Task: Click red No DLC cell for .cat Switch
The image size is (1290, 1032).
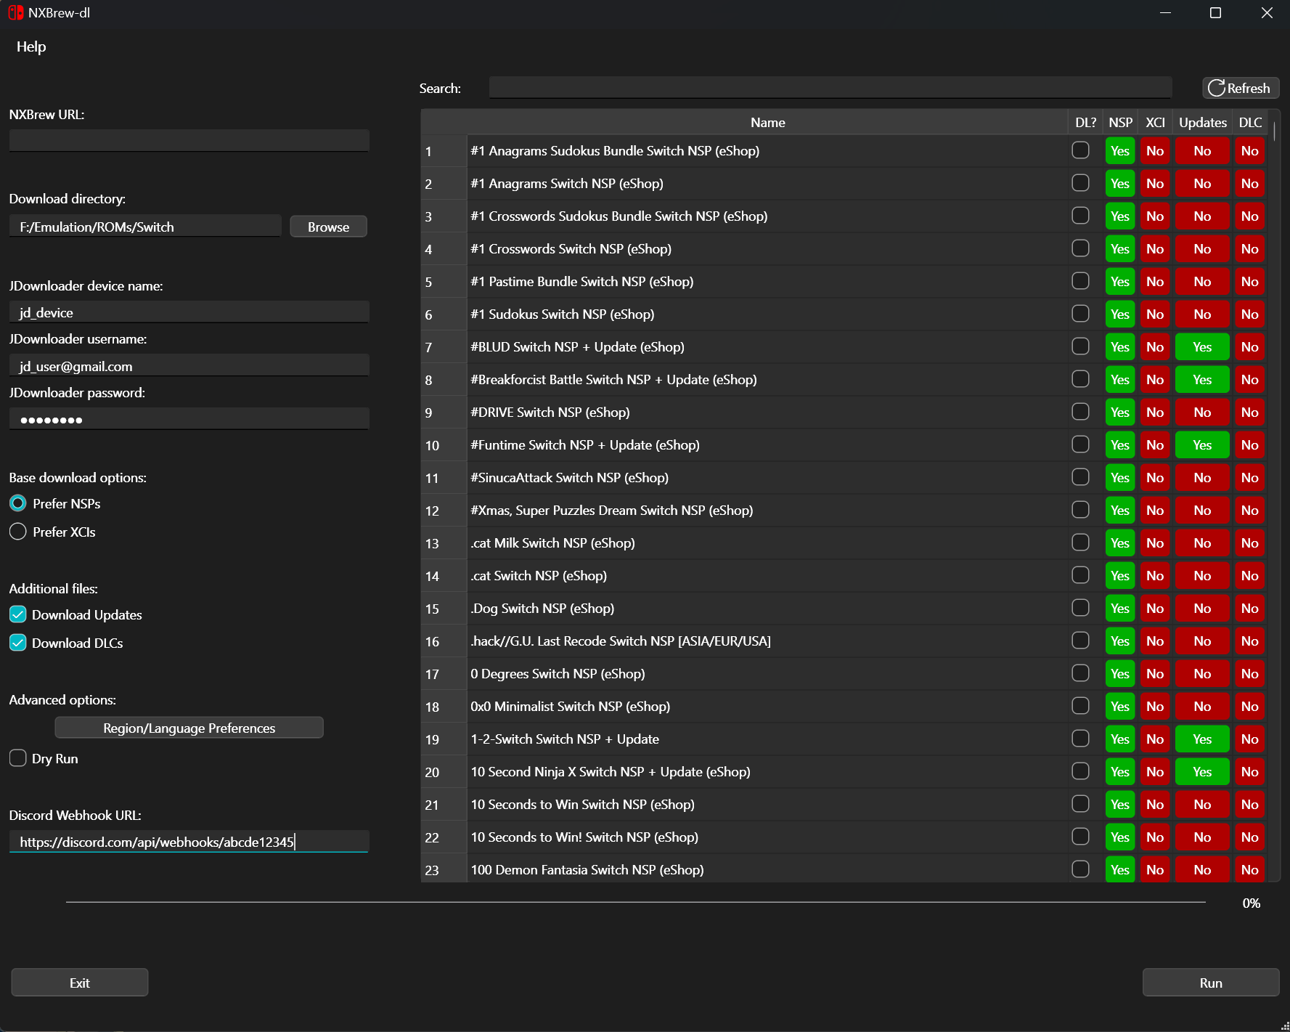Action: click(x=1249, y=575)
